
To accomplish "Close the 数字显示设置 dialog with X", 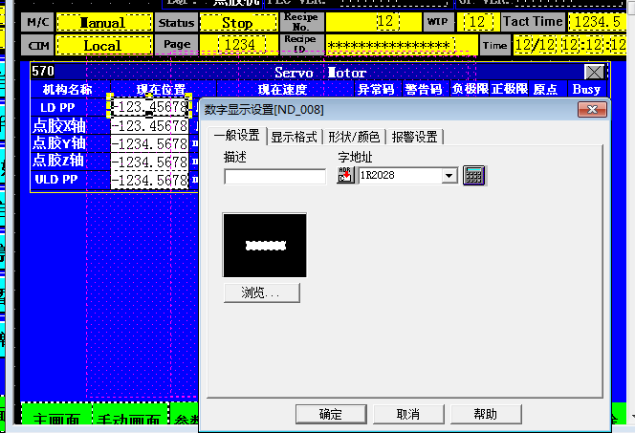I will click(594, 110).
